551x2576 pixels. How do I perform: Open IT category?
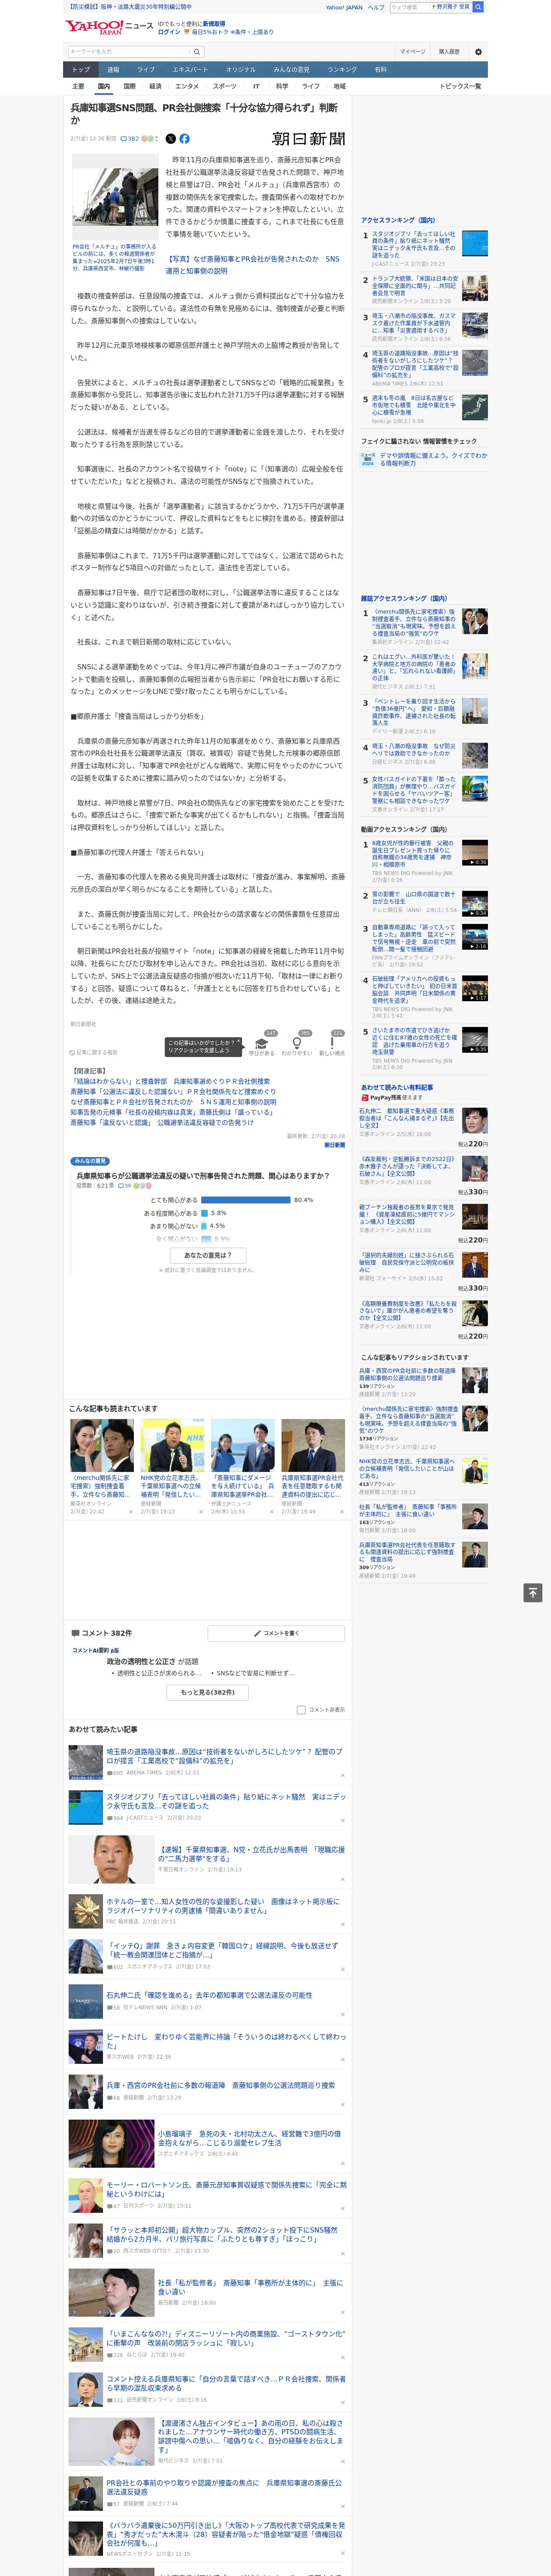256,86
